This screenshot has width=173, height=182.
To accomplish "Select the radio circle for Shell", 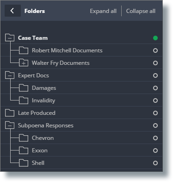I will (155, 163).
